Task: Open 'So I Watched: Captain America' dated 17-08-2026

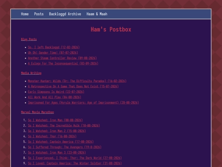Action: click(61, 142)
